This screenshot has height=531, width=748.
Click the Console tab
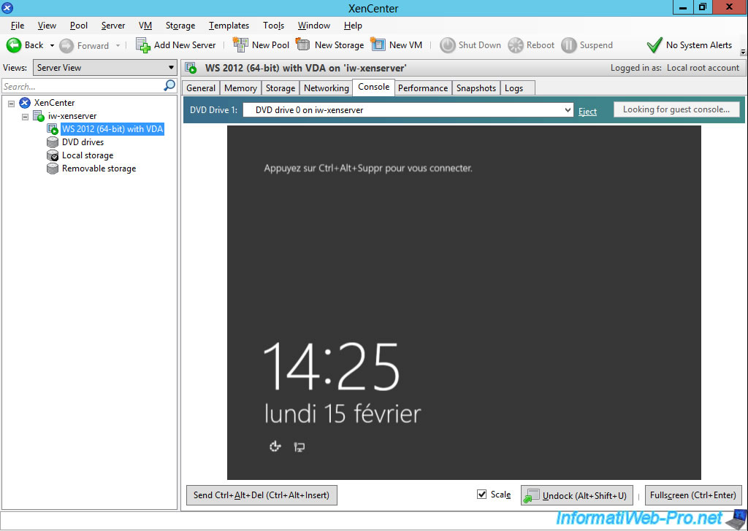(x=373, y=87)
